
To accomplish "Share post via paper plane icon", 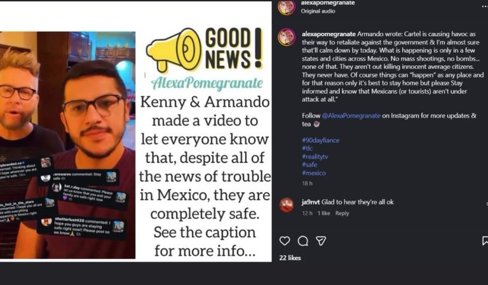I will coord(321,240).
